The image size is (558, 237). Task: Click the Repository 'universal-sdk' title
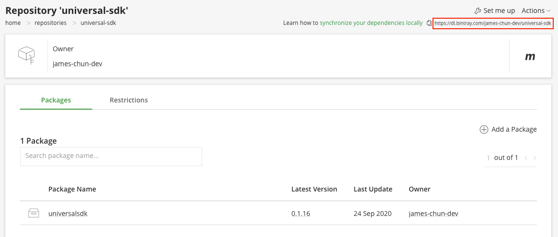pyautogui.click(x=67, y=11)
